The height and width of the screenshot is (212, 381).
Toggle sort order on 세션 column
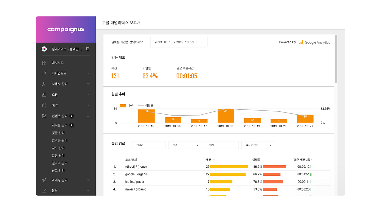click(210, 160)
